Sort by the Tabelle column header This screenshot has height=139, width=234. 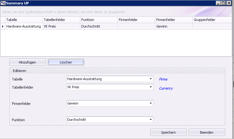24,20
